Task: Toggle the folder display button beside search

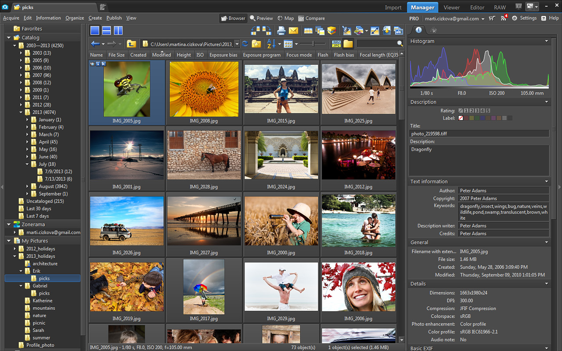Action: click(x=348, y=44)
